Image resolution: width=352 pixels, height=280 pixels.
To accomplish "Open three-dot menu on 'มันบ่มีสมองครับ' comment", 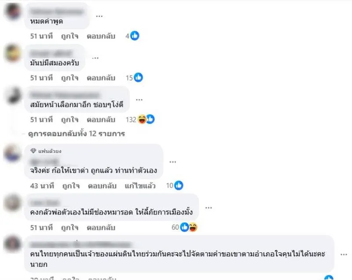I will click(95, 58).
